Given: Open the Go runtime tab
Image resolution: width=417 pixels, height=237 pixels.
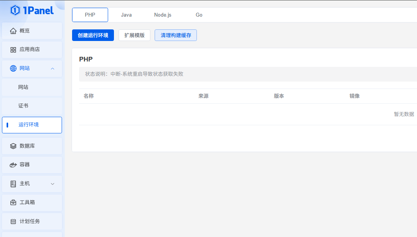Looking at the screenshot, I should tap(199, 15).
